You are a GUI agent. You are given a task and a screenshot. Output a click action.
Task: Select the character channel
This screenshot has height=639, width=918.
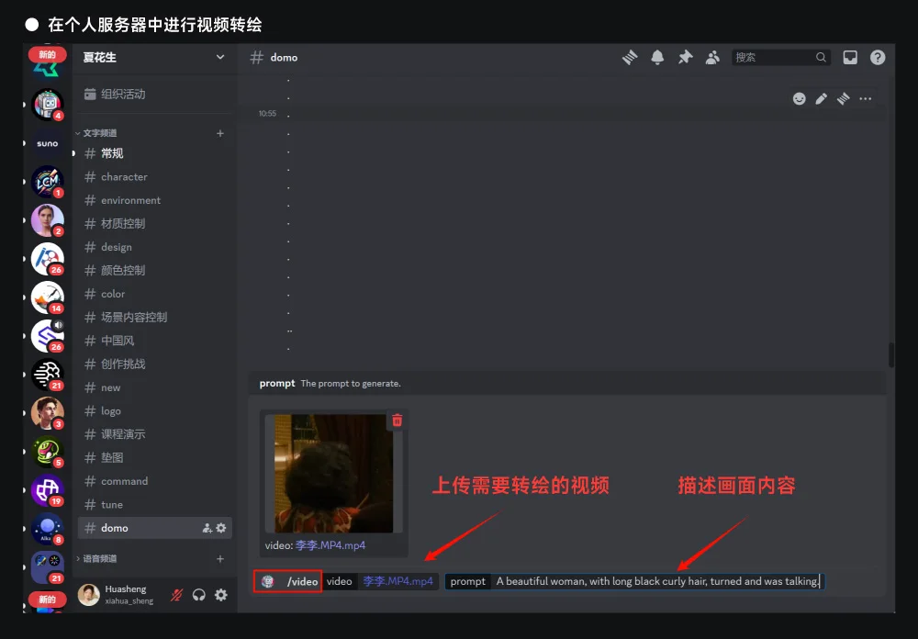(x=154, y=177)
